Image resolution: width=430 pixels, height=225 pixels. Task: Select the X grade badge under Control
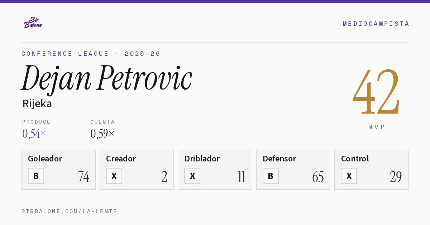(x=349, y=176)
